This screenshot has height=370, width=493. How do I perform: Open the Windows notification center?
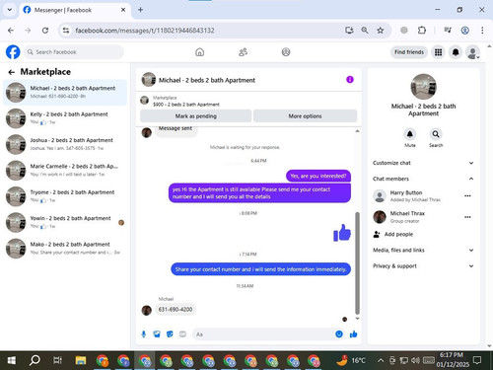coord(477,360)
